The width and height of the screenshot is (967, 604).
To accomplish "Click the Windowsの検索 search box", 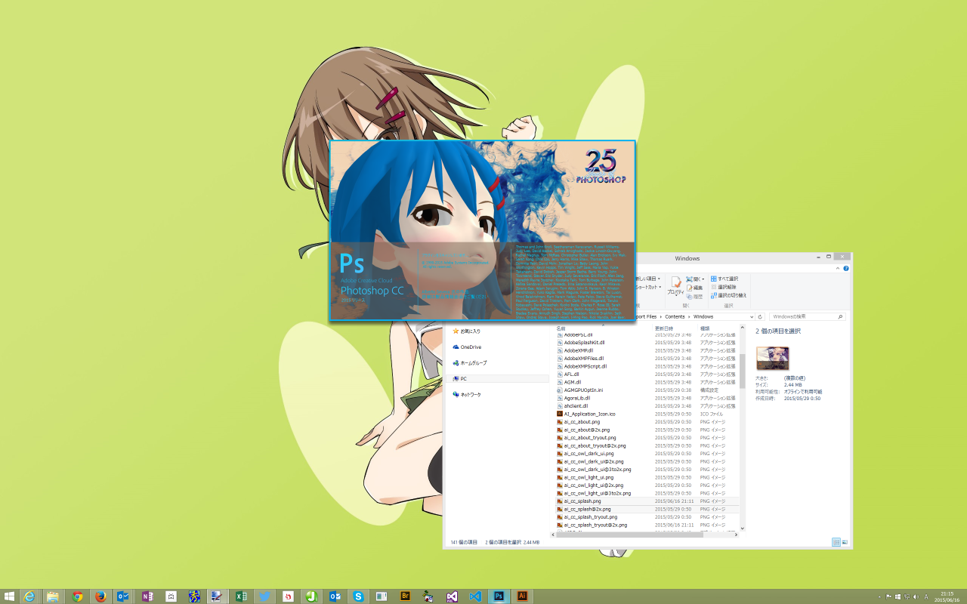I will tap(801, 317).
